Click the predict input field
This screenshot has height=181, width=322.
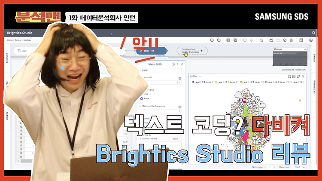point(161,70)
